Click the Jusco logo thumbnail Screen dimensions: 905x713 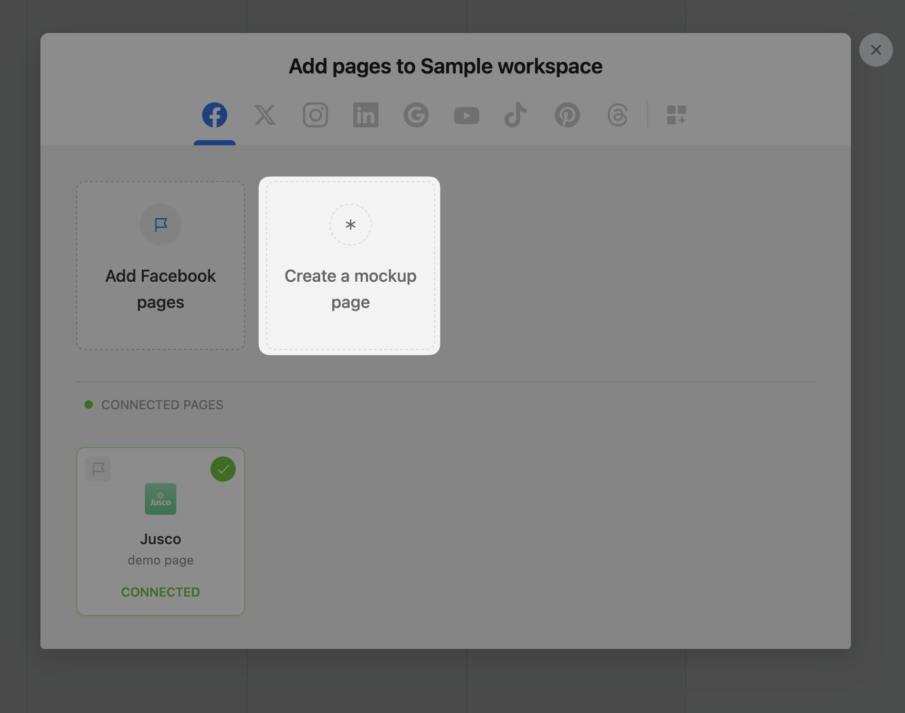161,499
